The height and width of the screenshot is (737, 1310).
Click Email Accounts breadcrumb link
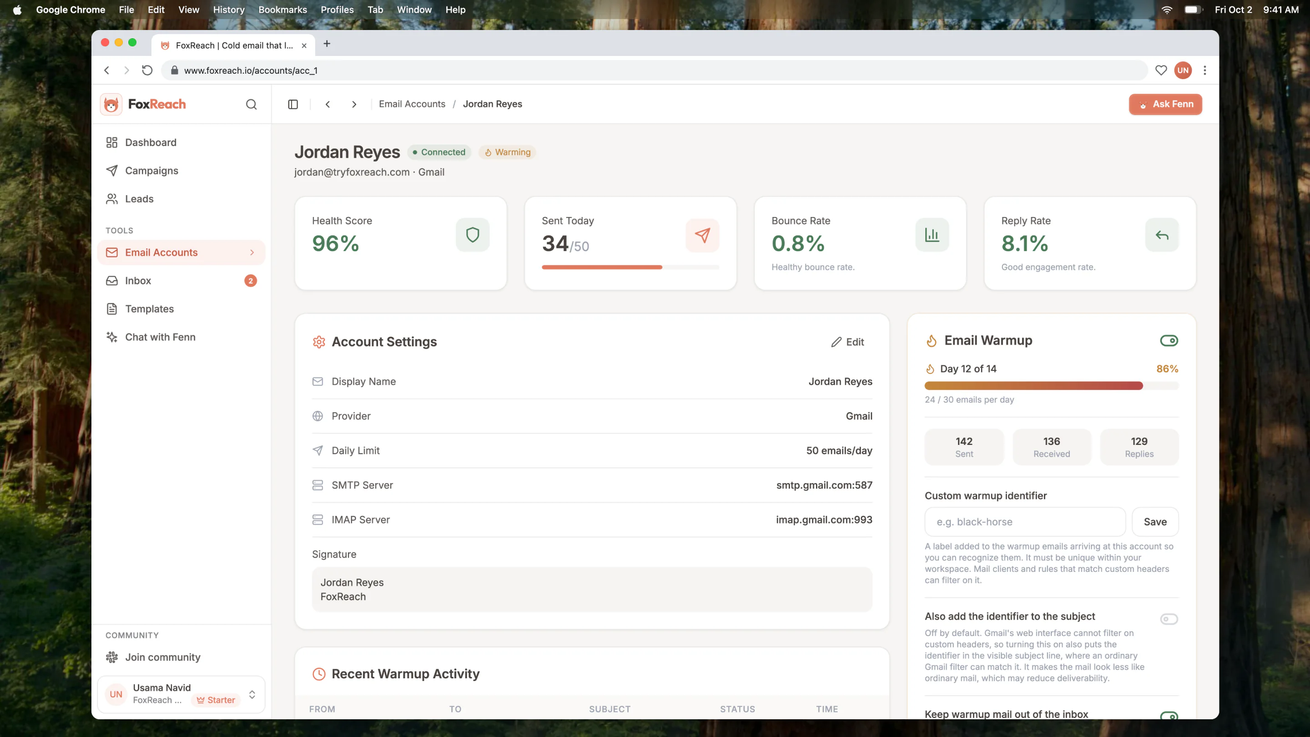tap(412, 104)
